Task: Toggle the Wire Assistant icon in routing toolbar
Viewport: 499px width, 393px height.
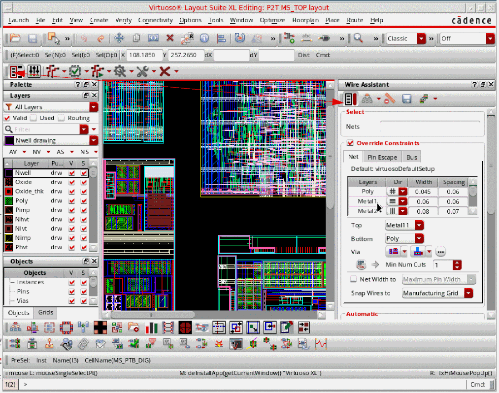Action: pos(17,71)
